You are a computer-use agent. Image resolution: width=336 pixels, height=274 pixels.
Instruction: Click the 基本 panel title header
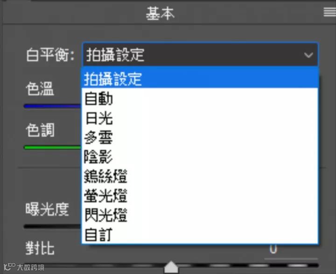(160, 13)
